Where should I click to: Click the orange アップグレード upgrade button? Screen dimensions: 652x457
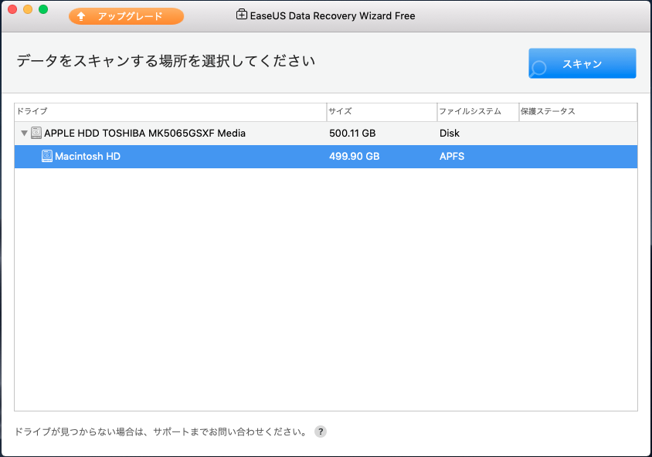(126, 16)
